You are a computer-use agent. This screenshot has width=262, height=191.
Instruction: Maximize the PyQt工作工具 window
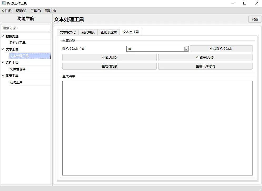245,3
